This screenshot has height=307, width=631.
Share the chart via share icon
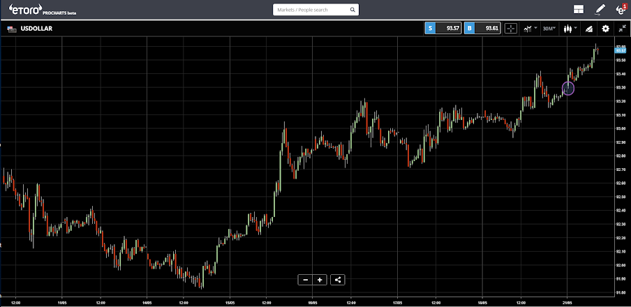click(x=338, y=280)
